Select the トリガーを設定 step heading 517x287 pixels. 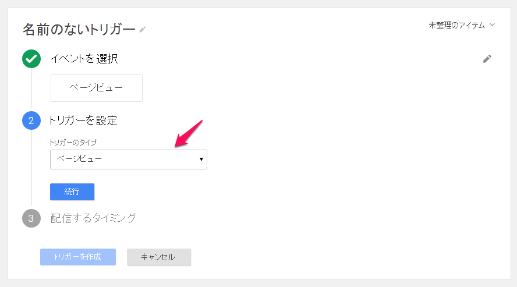pyautogui.click(x=84, y=121)
